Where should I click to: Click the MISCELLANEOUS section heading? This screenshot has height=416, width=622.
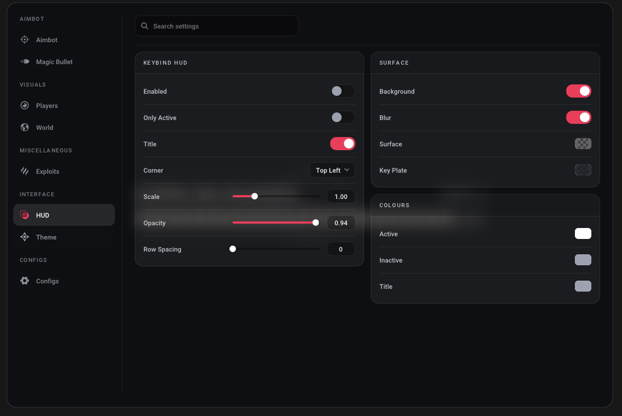click(46, 150)
